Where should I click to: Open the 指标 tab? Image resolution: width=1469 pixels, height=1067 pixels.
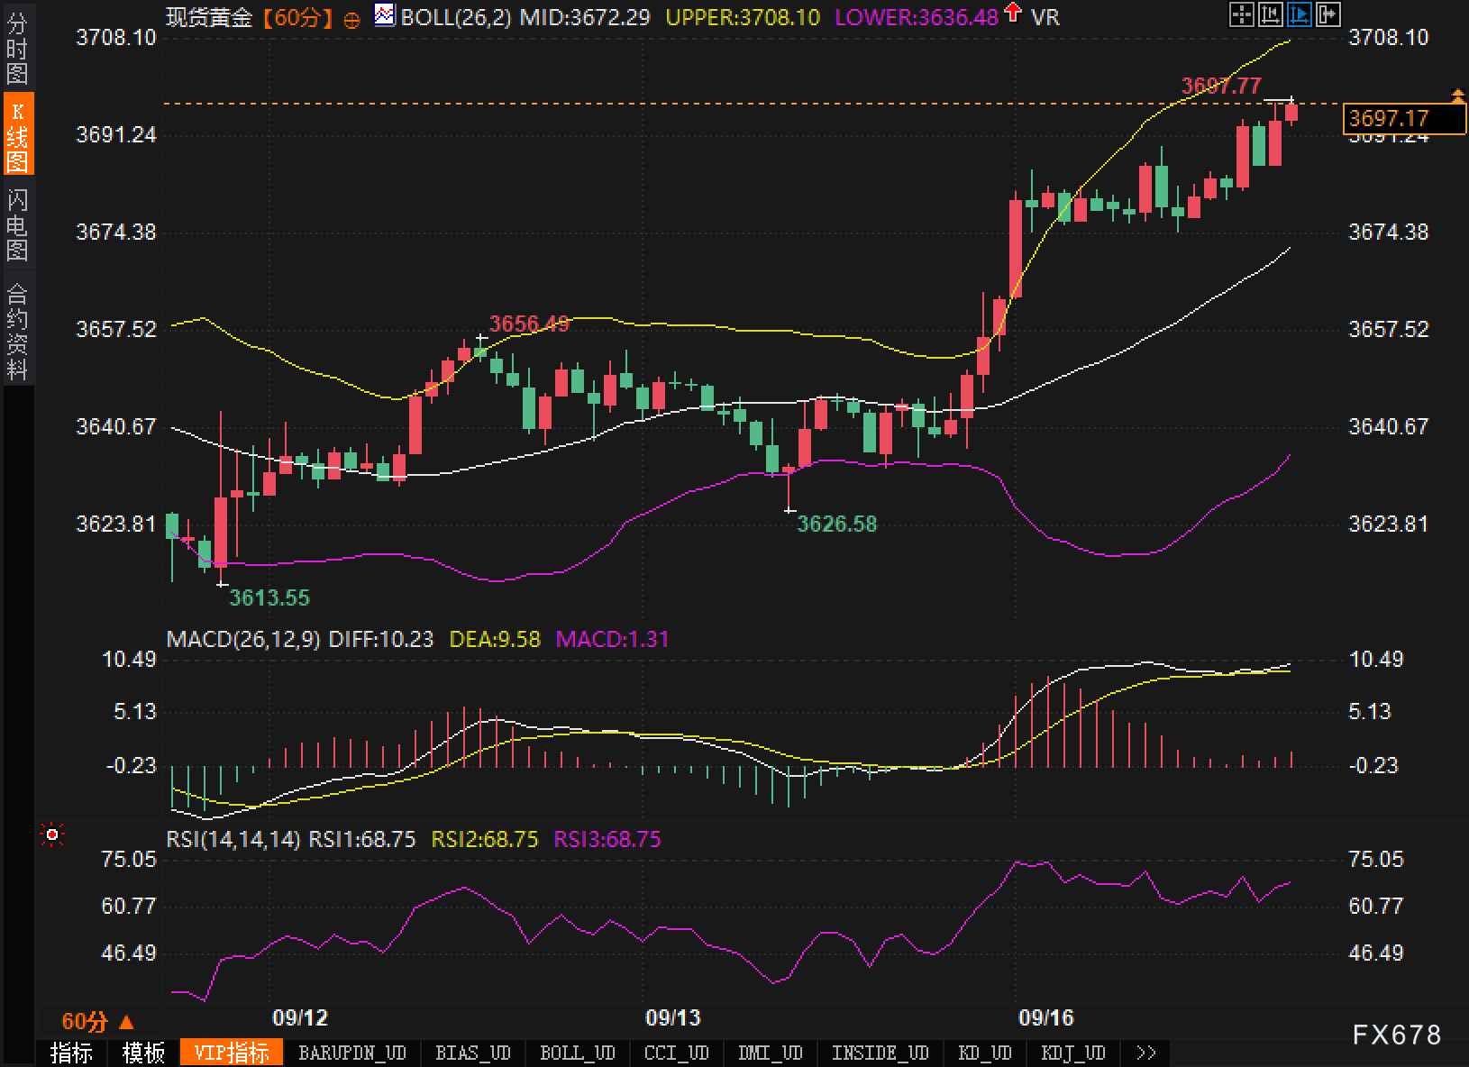(x=71, y=1053)
